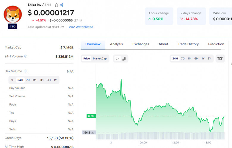
Task: Click the 336.81M volume axis label
Action: (x=88, y=132)
